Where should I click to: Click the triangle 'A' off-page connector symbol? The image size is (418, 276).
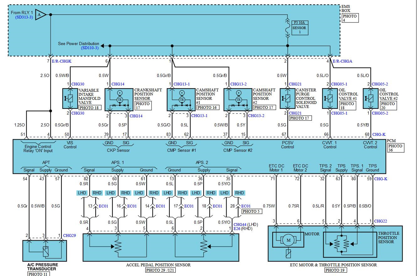(x=40, y=14)
